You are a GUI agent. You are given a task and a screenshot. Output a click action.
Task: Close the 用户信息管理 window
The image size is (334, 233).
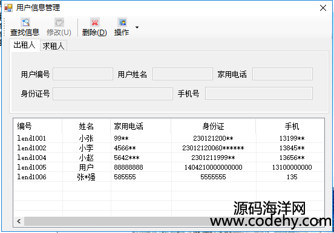[323, 8]
